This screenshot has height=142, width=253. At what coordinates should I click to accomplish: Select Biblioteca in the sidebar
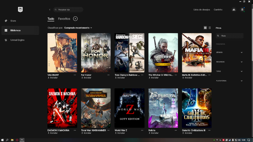tap(20, 30)
